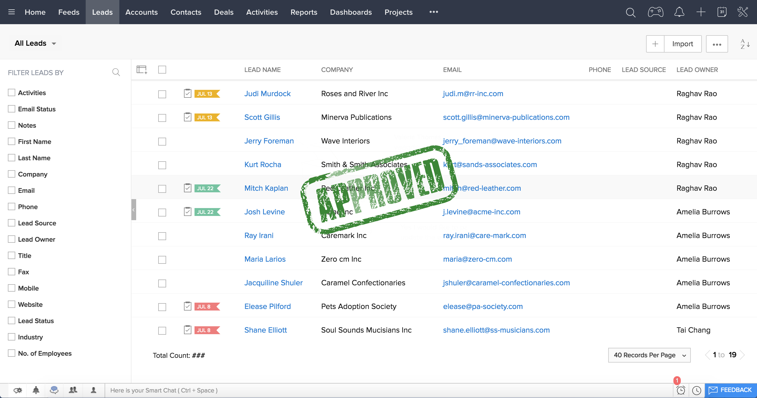Search filters with magnifier in sidebar
The width and height of the screenshot is (757, 398).
[116, 72]
